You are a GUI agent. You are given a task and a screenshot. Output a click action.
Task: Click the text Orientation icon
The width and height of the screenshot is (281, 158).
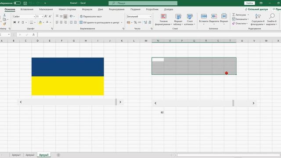(71, 16)
